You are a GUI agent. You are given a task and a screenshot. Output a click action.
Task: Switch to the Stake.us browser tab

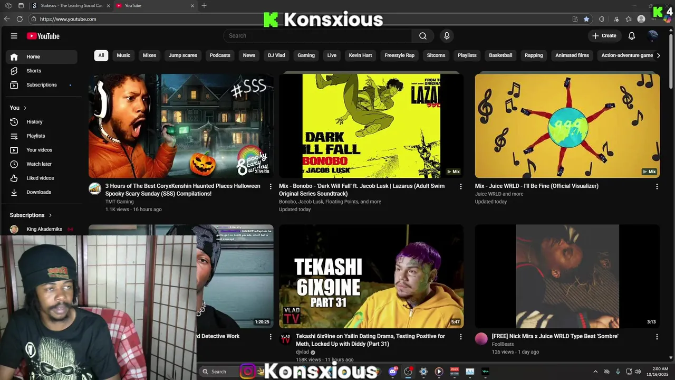[71, 6]
